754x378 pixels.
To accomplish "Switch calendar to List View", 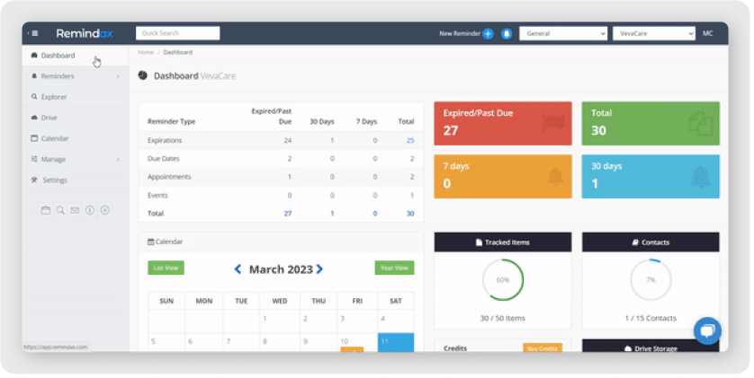I will tap(166, 268).
